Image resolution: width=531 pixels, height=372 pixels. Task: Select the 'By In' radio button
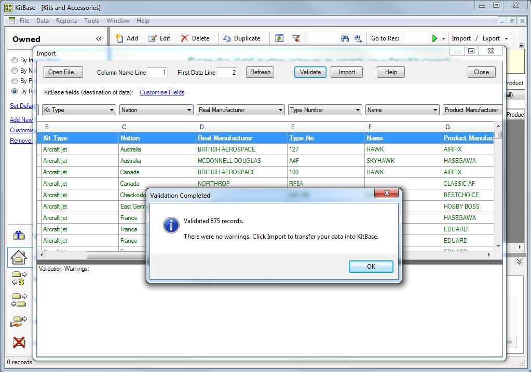[15, 60]
